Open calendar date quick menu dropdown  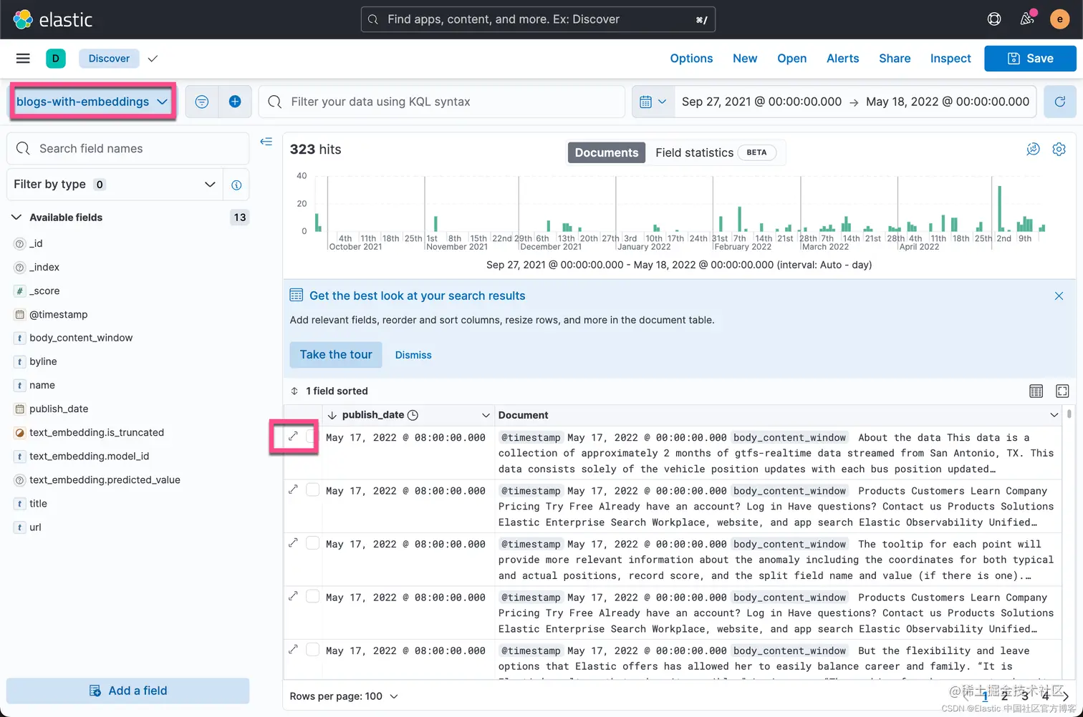[653, 102]
